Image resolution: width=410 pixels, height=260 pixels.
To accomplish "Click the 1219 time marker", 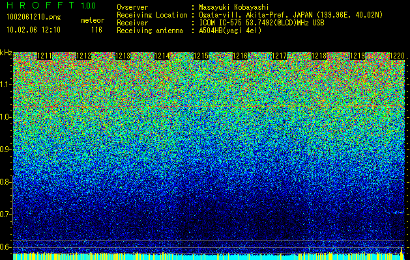I will 357,56.
